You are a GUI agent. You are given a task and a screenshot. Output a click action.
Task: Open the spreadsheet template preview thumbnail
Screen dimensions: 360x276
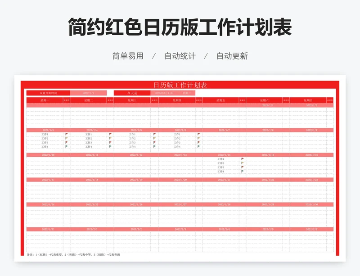pyautogui.click(x=180, y=168)
